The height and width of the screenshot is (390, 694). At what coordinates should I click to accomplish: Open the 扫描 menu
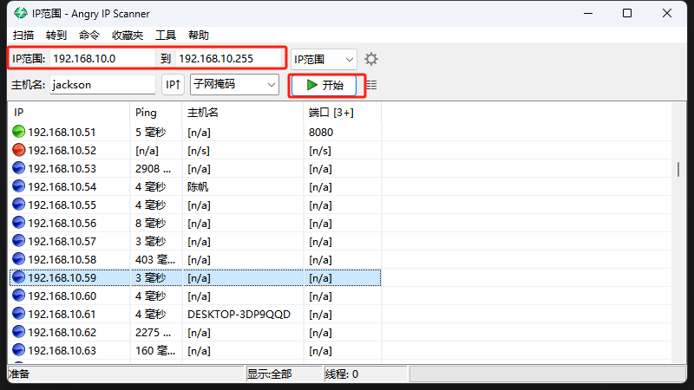click(x=23, y=36)
